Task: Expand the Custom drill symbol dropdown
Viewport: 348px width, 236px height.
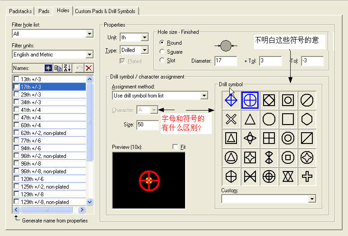Action: (312, 199)
